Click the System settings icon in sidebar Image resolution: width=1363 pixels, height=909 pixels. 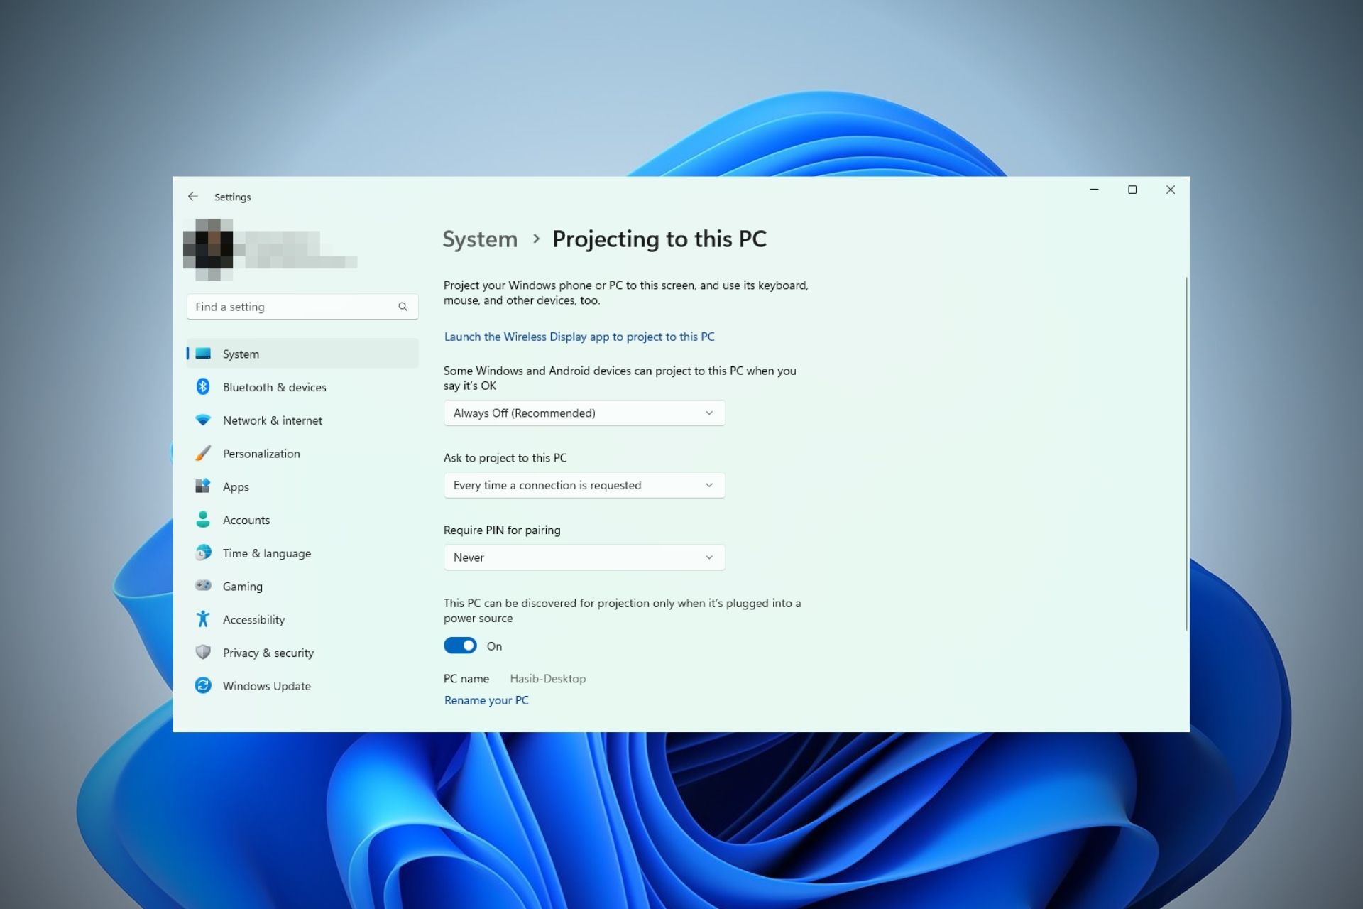coord(203,353)
